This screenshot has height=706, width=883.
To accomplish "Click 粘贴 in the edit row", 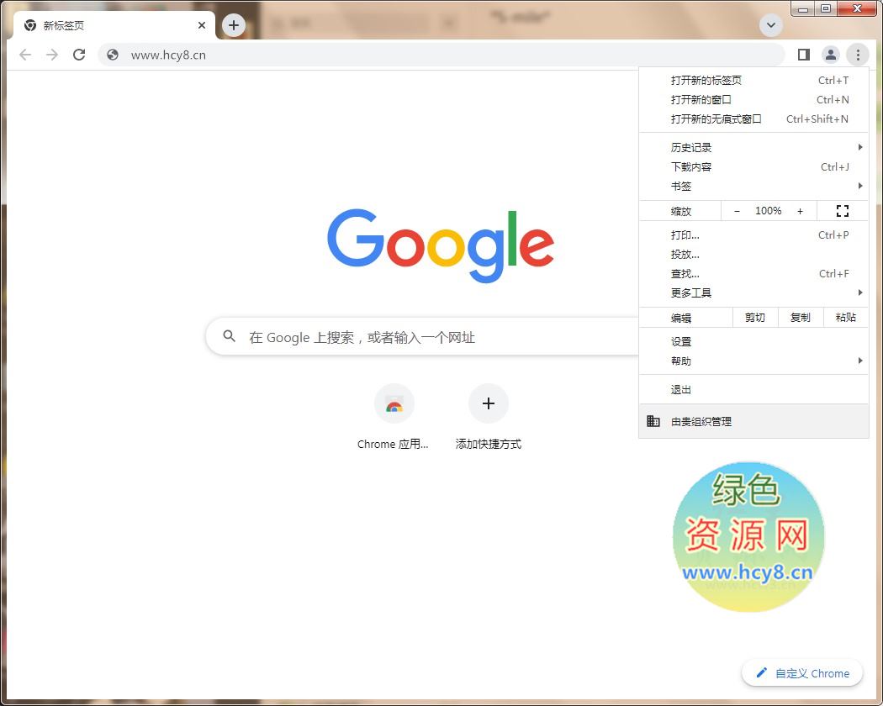I will click(846, 318).
